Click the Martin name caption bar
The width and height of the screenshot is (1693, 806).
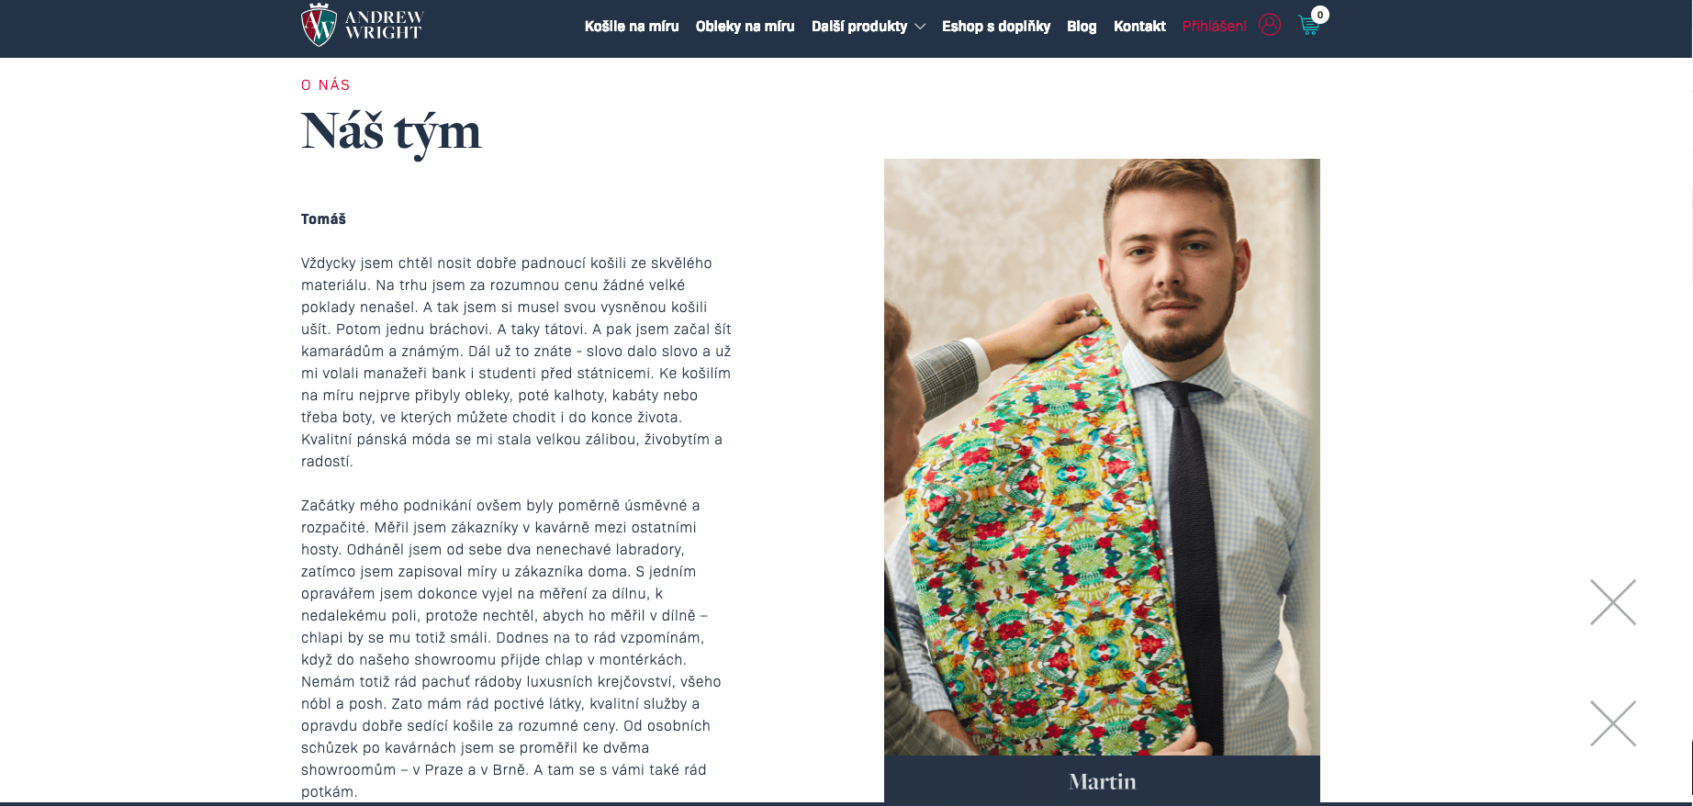pyautogui.click(x=1102, y=780)
